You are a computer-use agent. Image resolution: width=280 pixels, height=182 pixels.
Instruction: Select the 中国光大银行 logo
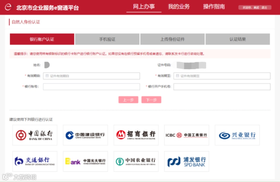[x=85, y=161]
